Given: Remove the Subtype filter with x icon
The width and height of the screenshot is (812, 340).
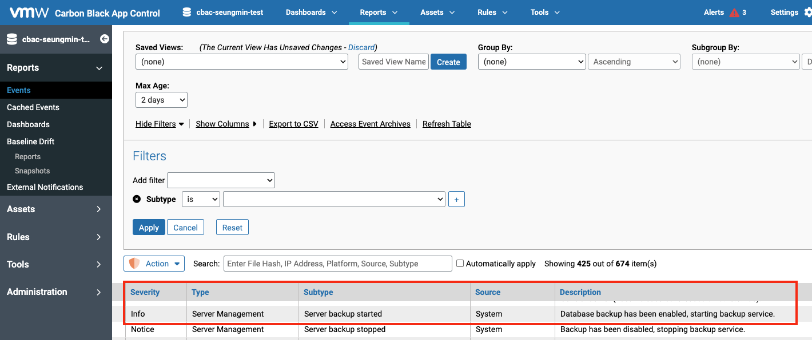Looking at the screenshot, I should [x=137, y=199].
